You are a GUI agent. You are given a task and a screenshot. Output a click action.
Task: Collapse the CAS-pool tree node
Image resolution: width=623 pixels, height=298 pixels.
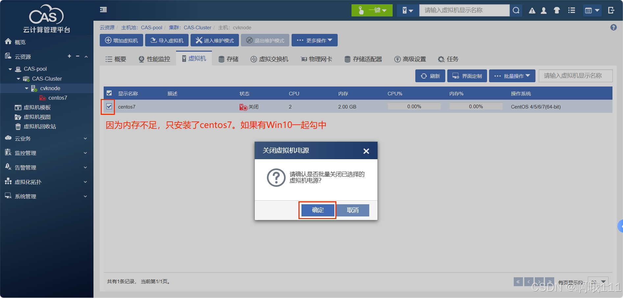click(x=10, y=69)
